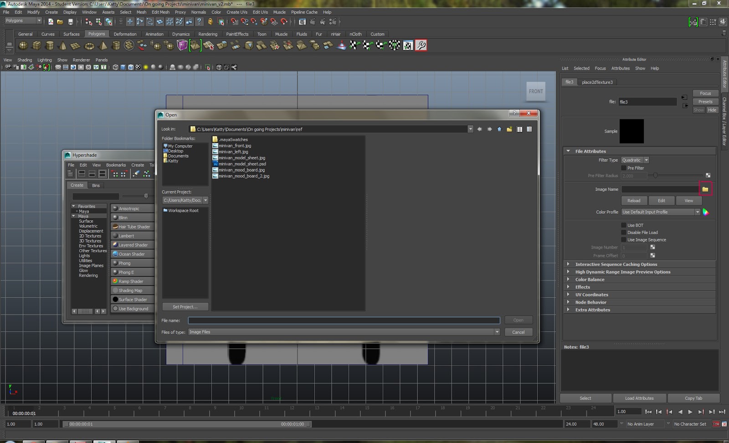729x443 pixels.
Task: Click the Presets button
Action: click(x=705, y=102)
